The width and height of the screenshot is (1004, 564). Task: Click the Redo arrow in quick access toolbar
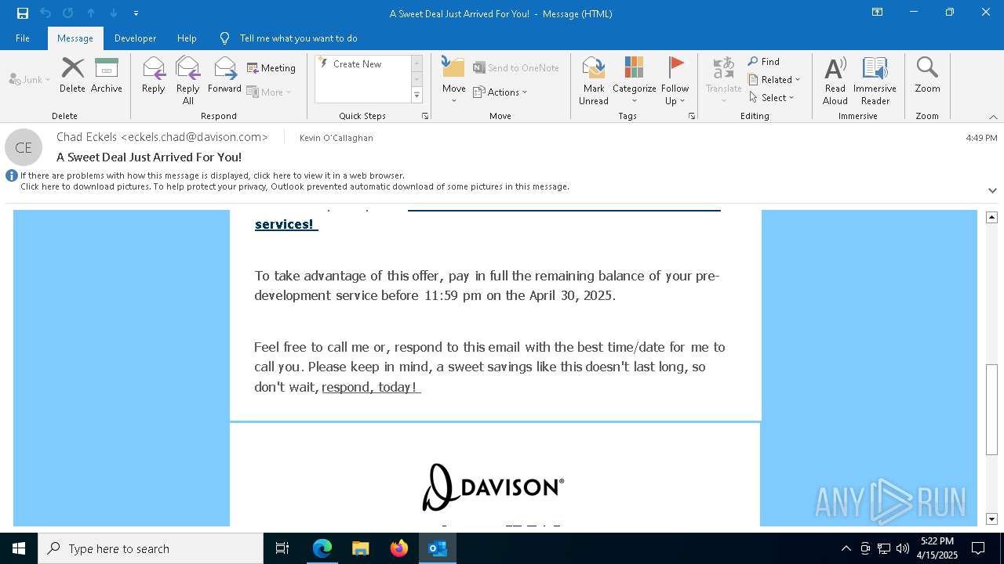tap(68, 13)
